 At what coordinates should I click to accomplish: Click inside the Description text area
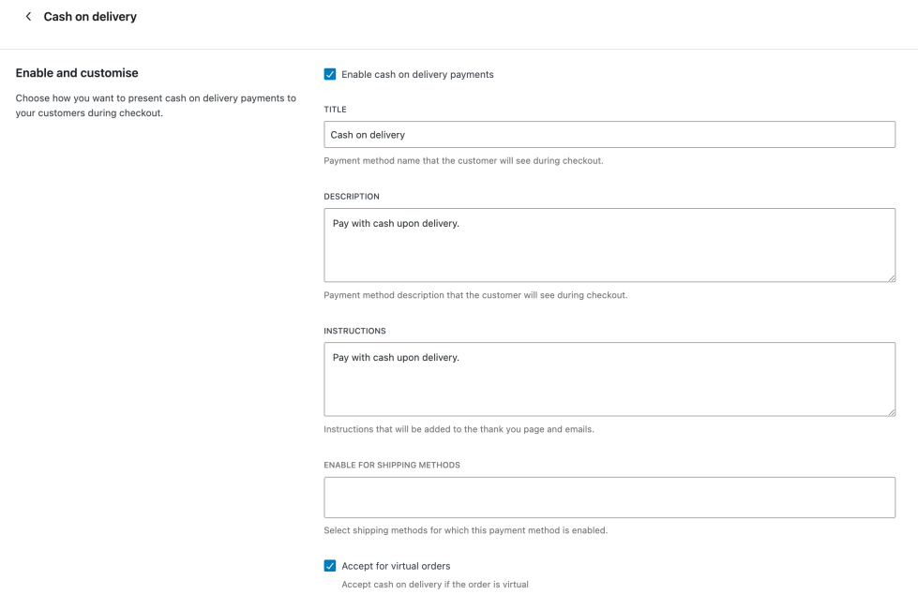pyautogui.click(x=609, y=245)
